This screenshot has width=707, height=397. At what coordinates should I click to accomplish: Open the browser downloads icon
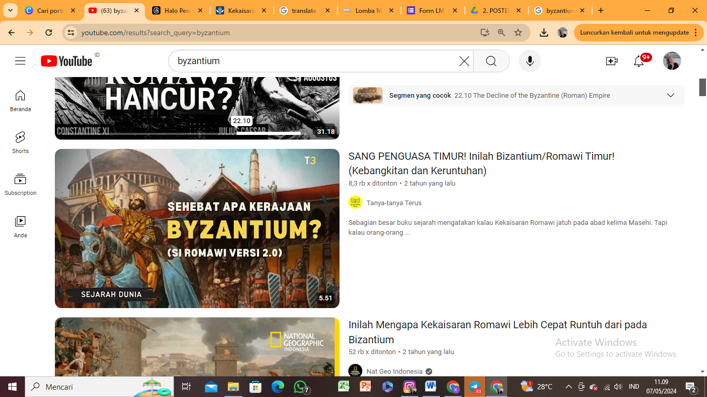(x=543, y=33)
